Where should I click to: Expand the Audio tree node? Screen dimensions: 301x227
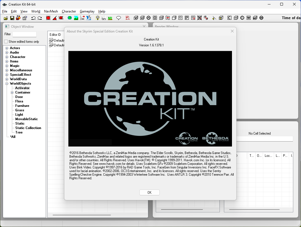click(x=7, y=52)
